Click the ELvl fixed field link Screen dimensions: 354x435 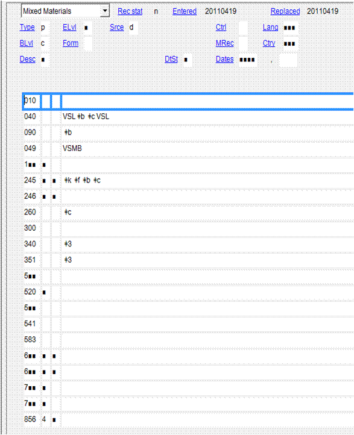click(69, 27)
